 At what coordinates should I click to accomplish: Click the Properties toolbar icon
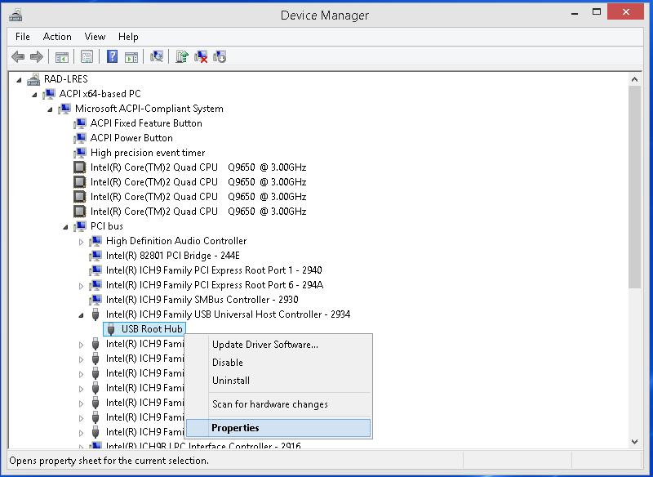coord(87,56)
